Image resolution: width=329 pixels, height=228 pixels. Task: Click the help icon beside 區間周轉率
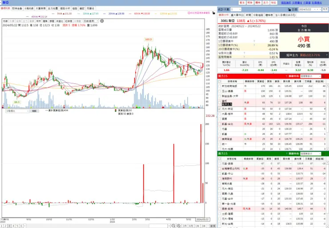point(244,57)
